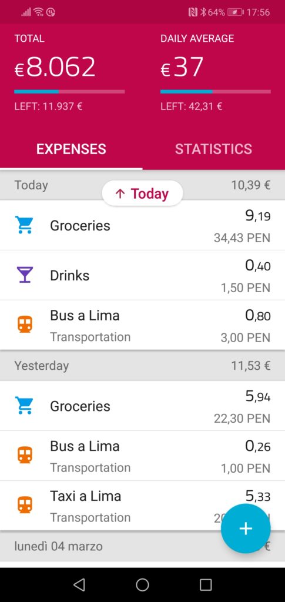Select today's Groceries shopping cart icon

click(x=24, y=225)
